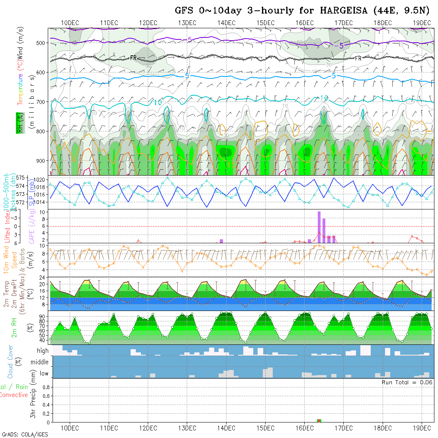Select the 19DEC label on the top axis
Screen dimensions: 438x438
[x=421, y=23]
